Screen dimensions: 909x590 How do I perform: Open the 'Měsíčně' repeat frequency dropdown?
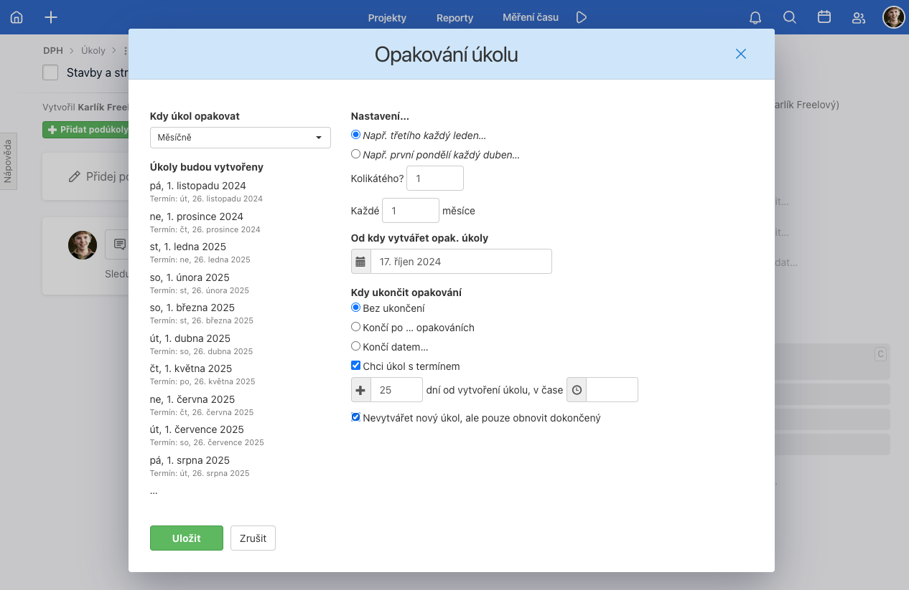click(x=240, y=138)
